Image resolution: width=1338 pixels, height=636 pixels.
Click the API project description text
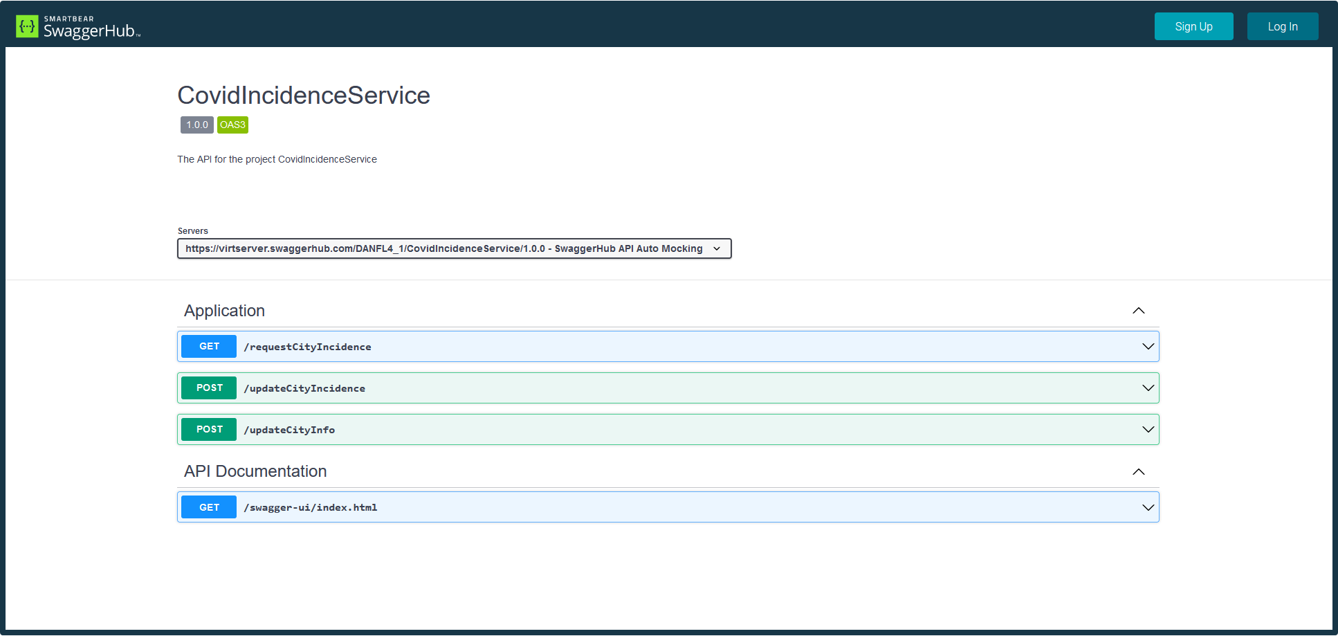pyautogui.click(x=277, y=159)
